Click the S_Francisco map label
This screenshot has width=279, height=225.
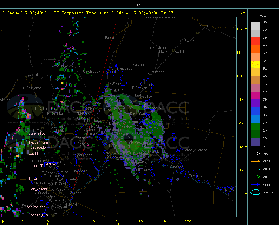pyautogui.click(x=122, y=68)
